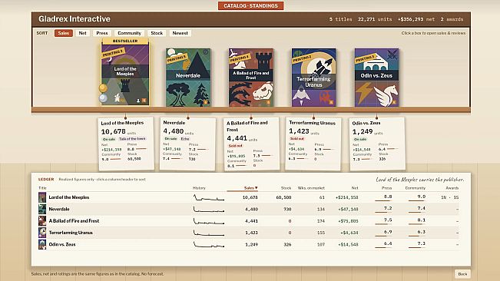Click A Ballad of Fire and Frost ledger thumbnail
The height and width of the screenshot is (281, 500).
[42, 221]
